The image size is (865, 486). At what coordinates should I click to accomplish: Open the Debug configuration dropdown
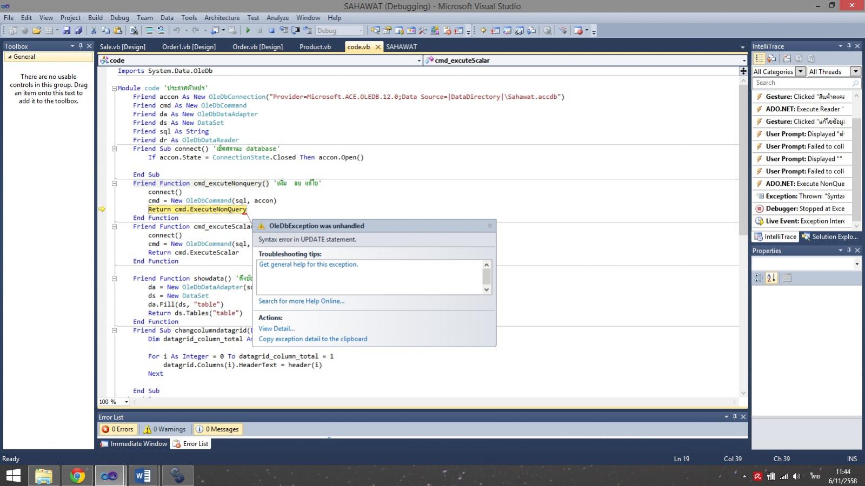point(340,31)
